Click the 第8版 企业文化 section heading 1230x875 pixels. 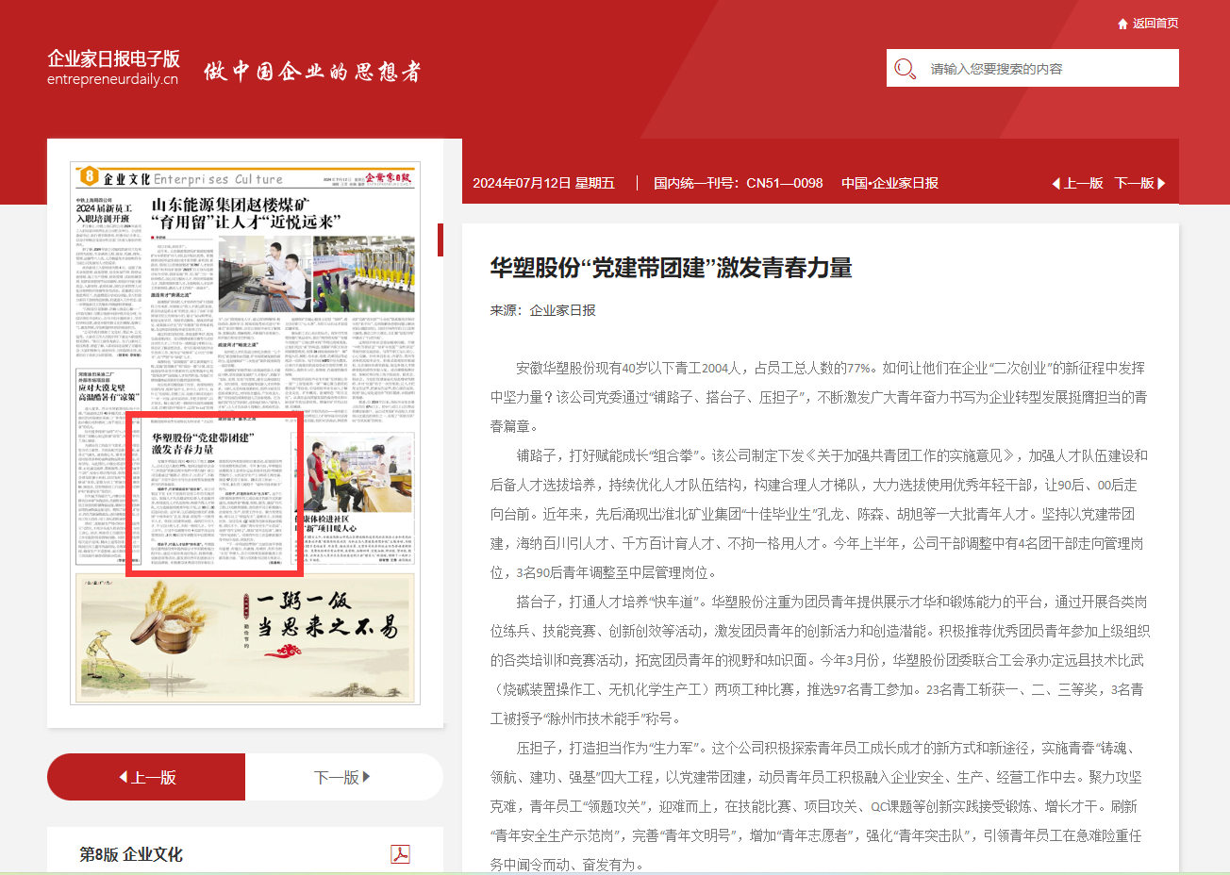tap(131, 854)
